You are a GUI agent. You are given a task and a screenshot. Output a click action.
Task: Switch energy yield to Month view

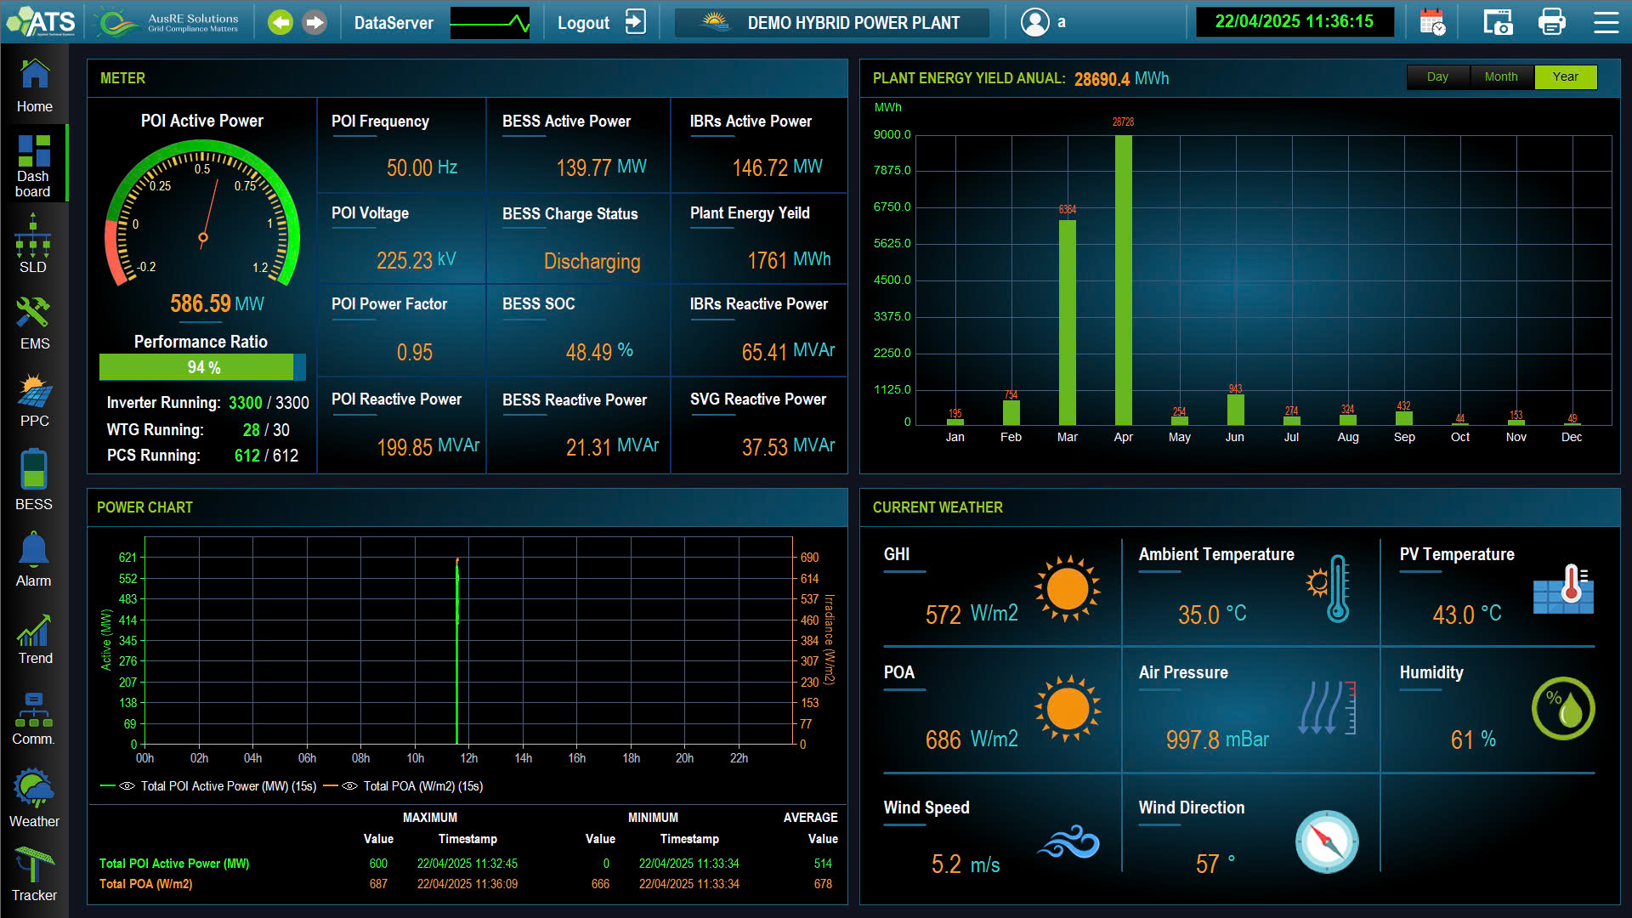pyautogui.click(x=1501, y=76)
